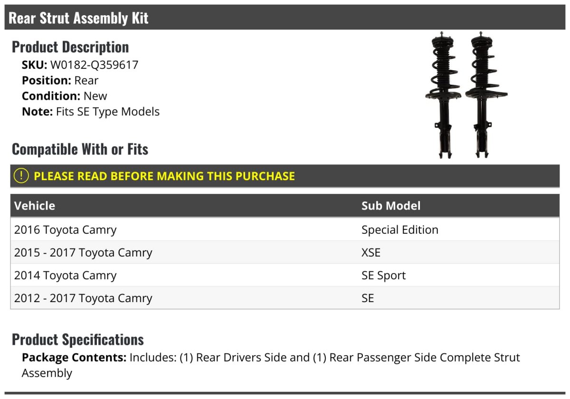
Task: Click the SKU number W0182-Q359617
Action: point(94,65)
